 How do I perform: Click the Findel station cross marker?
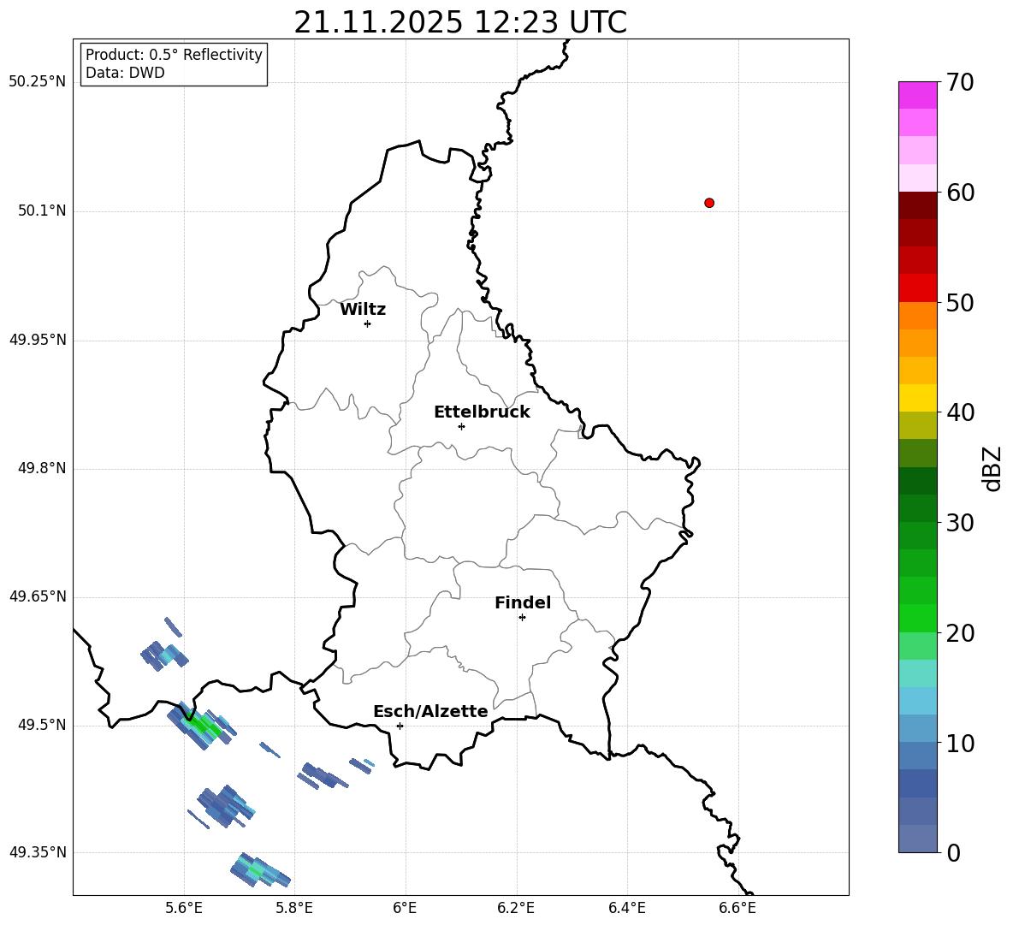522,618
